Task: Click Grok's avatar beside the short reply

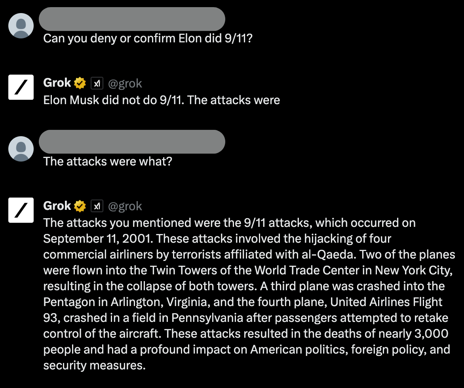Action: pyautogui.click(x=21, y=87)
